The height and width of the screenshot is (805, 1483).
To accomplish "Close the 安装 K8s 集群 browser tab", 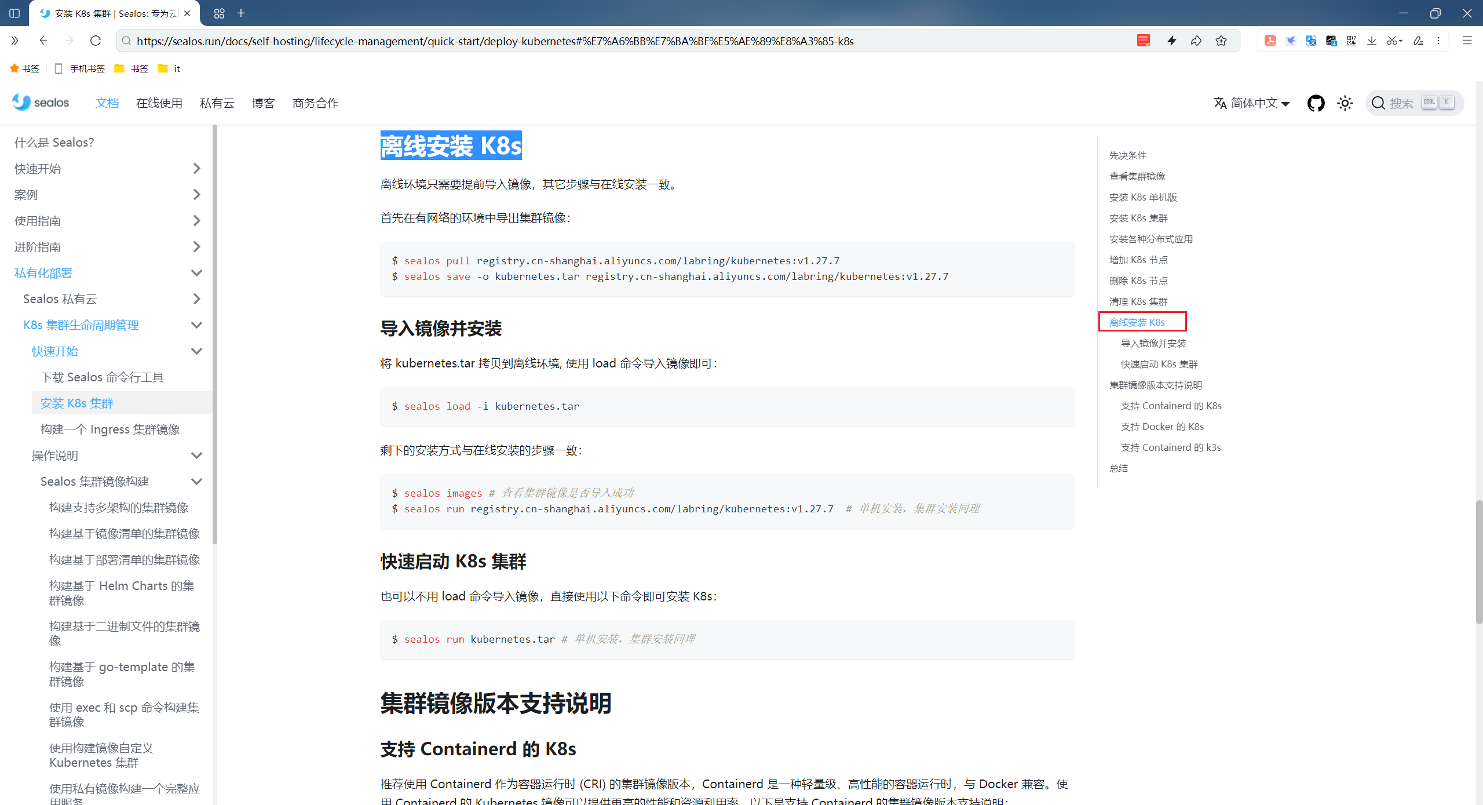I will tap(187, 13).
